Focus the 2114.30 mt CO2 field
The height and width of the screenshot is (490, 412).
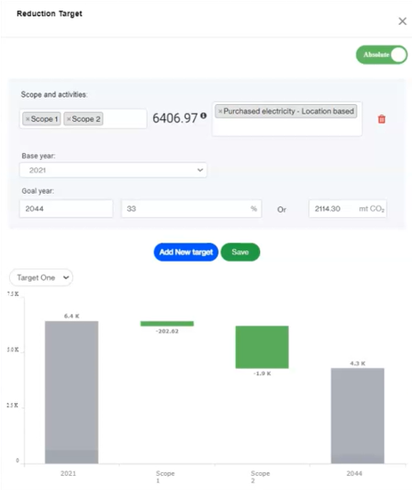click(x=348, y=209)
